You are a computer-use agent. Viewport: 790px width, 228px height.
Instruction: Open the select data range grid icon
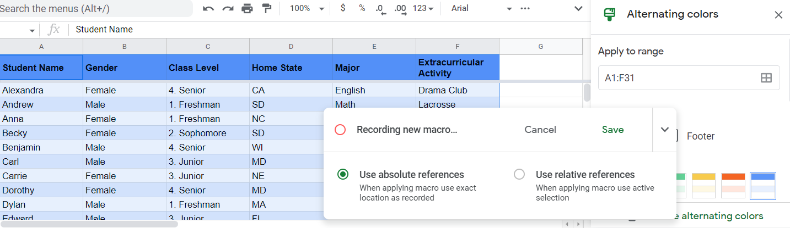[x=766, y=78]
